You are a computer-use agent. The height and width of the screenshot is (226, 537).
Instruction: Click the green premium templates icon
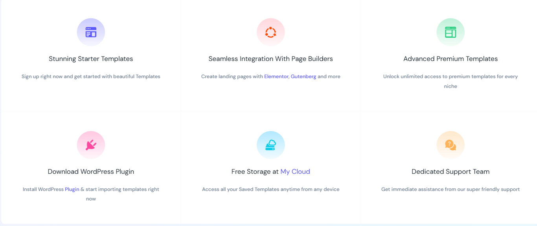pyautogui.click(x=451, y=32)
